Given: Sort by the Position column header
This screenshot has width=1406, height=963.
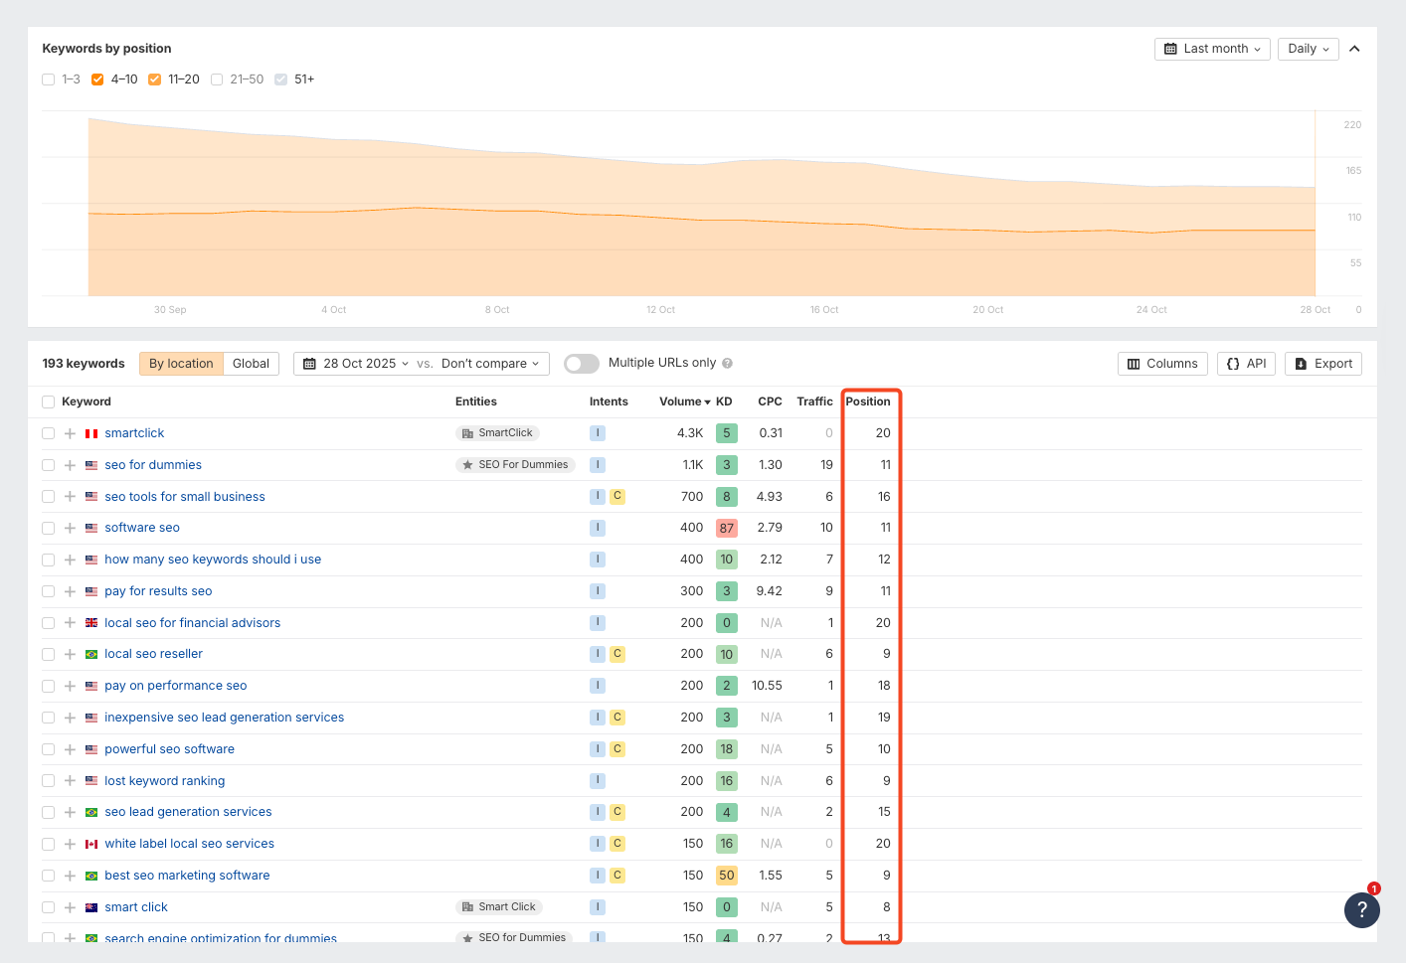Looking at the screenshot, I should point(868,401).
